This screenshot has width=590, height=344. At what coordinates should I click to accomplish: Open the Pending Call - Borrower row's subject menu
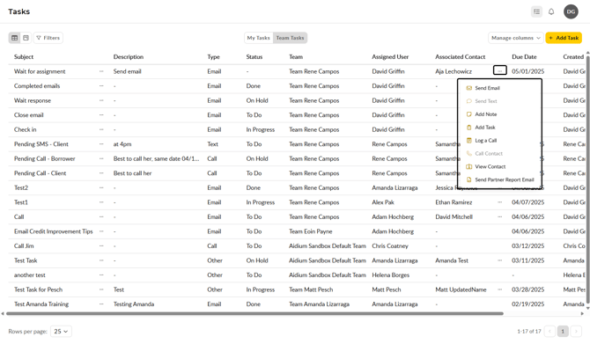[101, 158]
